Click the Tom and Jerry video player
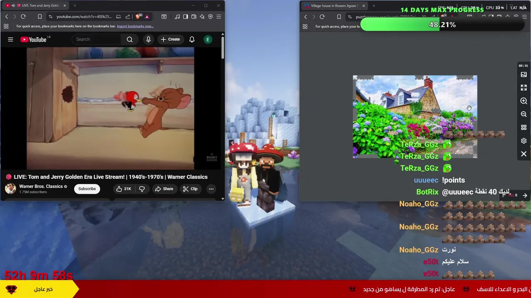This screenshot has width=531, height=298. point(110,108)
